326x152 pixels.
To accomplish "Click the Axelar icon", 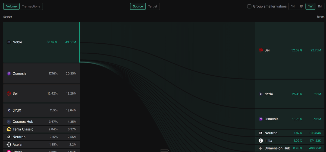I will tap(9, 144).
